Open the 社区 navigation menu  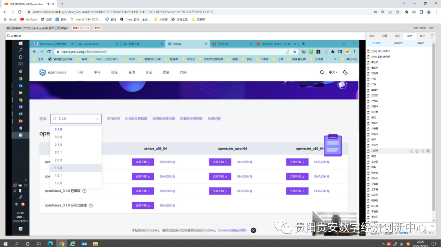(114, 72)
